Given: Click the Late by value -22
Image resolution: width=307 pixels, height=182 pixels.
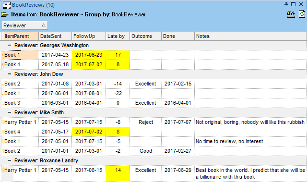Looking at the screenshot, I should coord(118,93).
